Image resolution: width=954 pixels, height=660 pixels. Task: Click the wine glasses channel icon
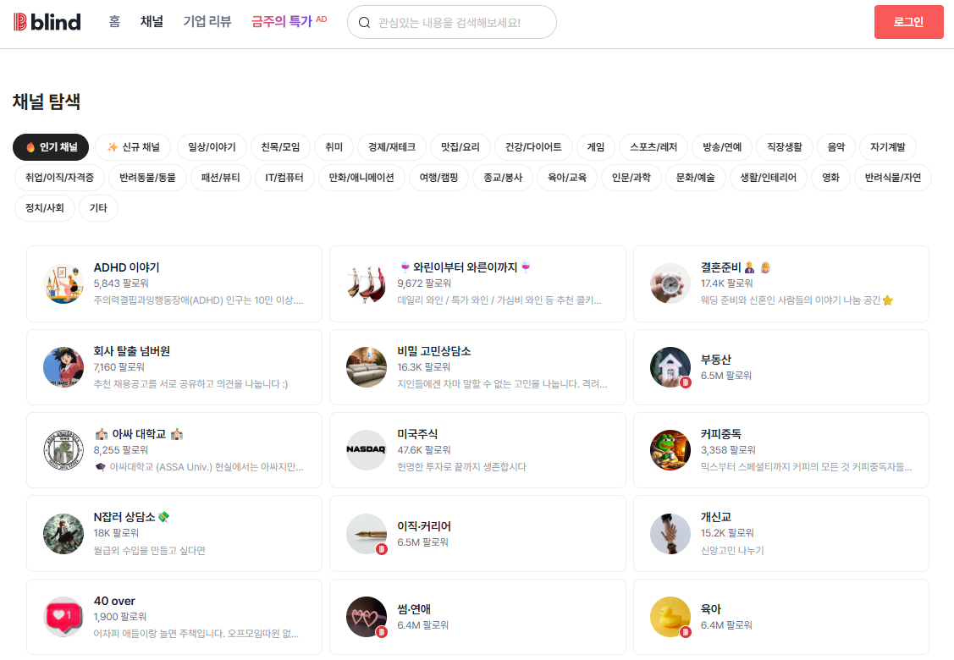[367, 283]
